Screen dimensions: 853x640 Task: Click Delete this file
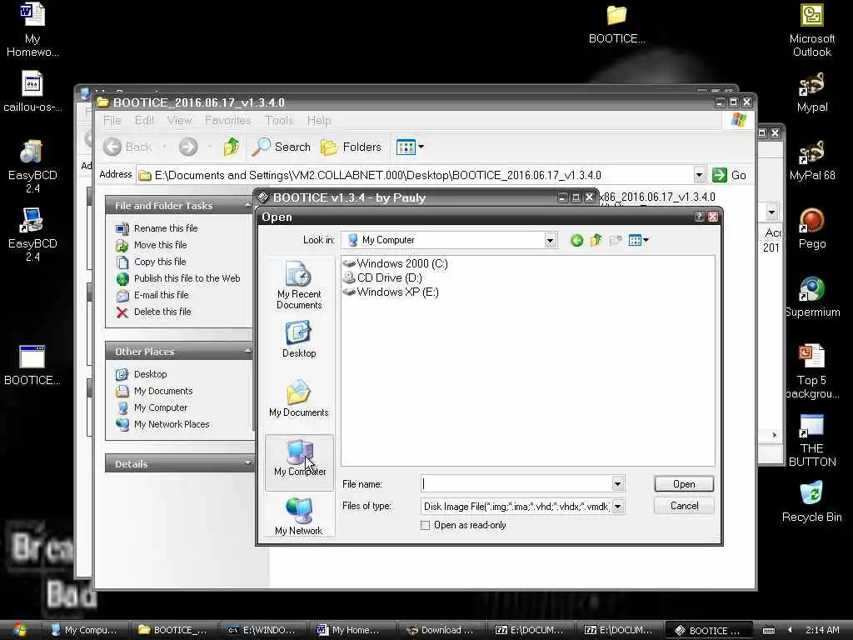pyautogui.click(x=162, y=312)
